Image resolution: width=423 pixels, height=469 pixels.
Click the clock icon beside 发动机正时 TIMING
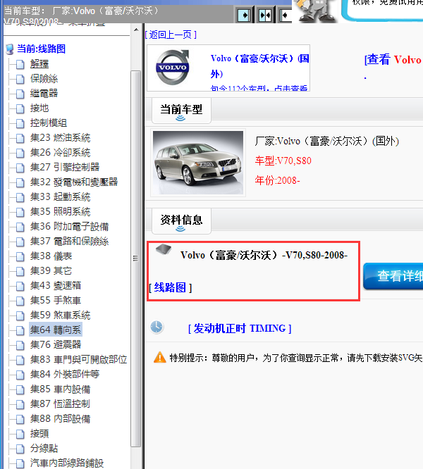[157, 327]
